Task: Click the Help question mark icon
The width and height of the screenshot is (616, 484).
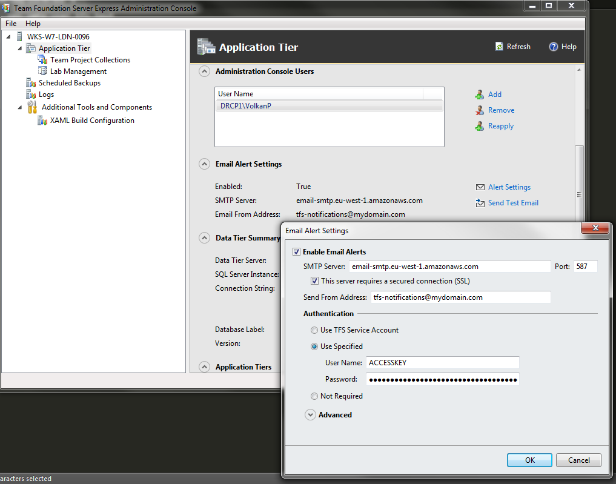Action: click(x=553, y=47)
